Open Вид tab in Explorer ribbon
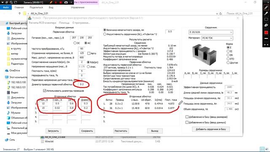 pyautogui.click(x=51, y=8)
